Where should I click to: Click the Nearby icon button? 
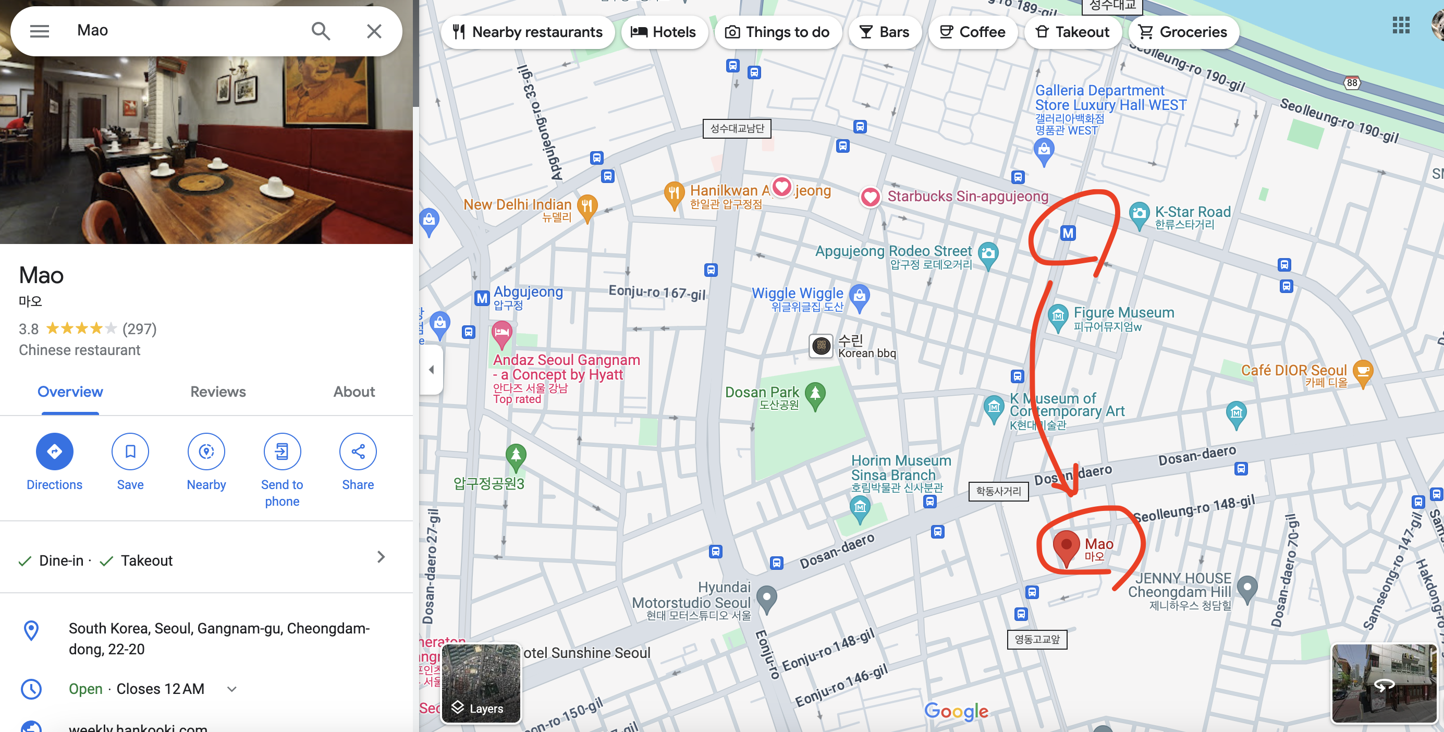tap(206, 451)
